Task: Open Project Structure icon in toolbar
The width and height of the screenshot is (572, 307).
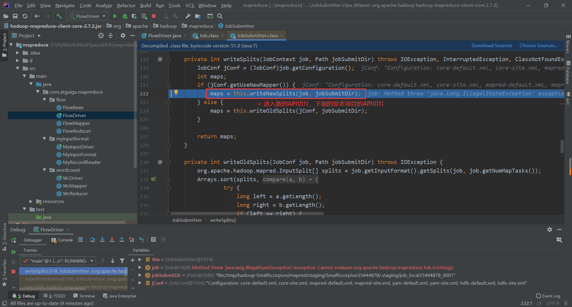Action: (198, 16)
